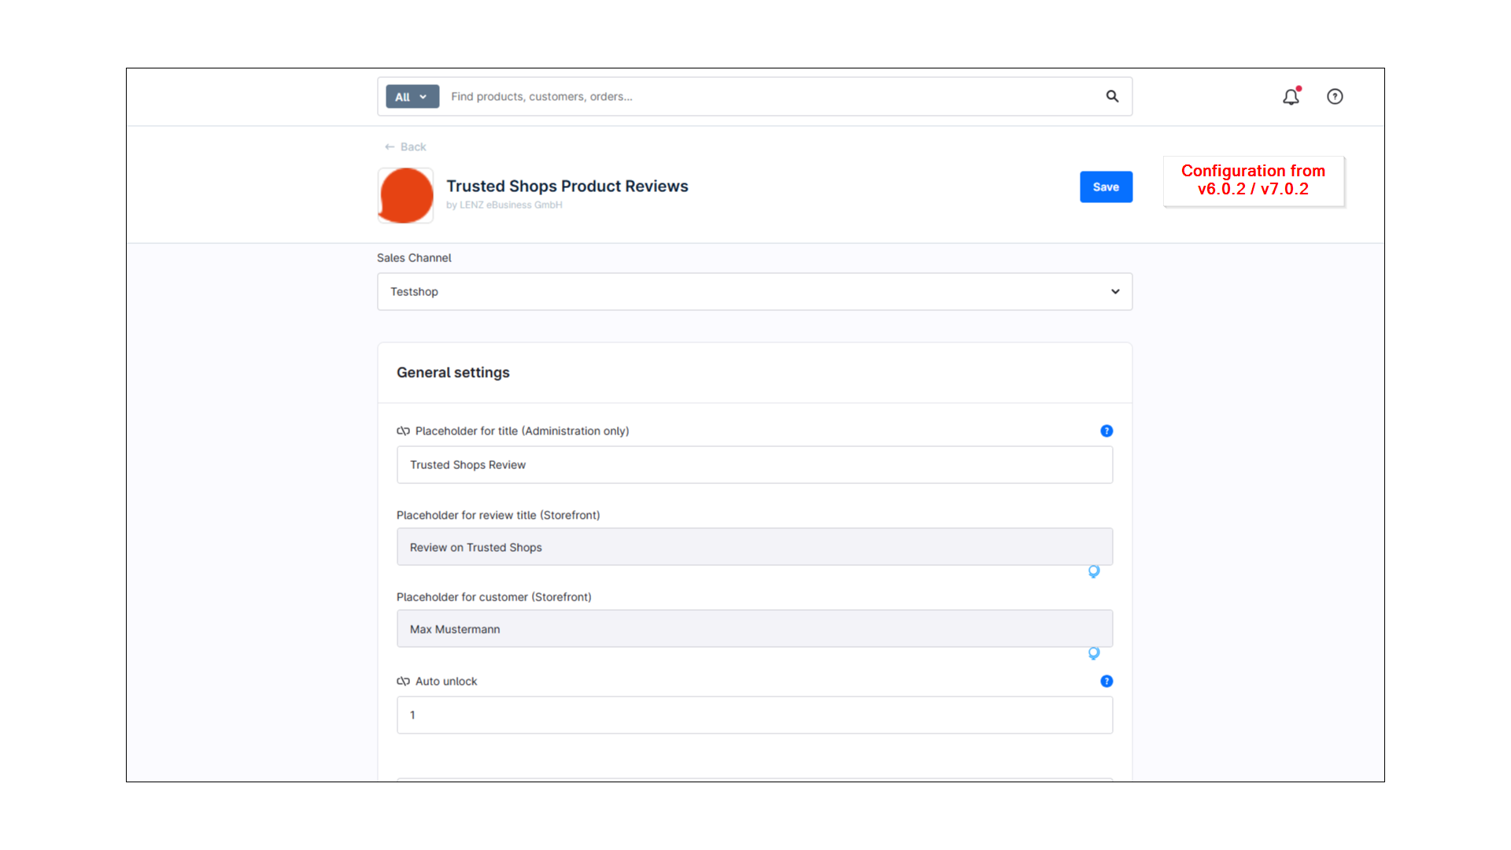Viewport: 1511px width, 850px height.
Task: Click Placeholder for customer (Storefront) label
Action: (x=494, y=597)
